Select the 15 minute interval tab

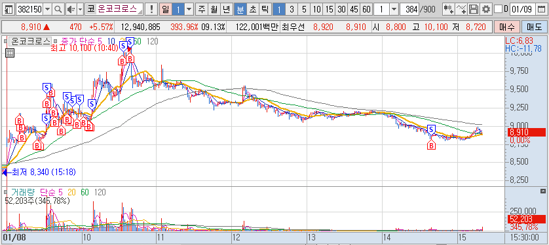point(329,9)
